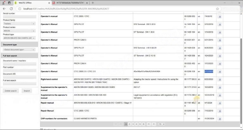The width and height of the screenshot is (243, 130).
Task: Change rows per page dropdown showing 15
Action: coord(161,124)
